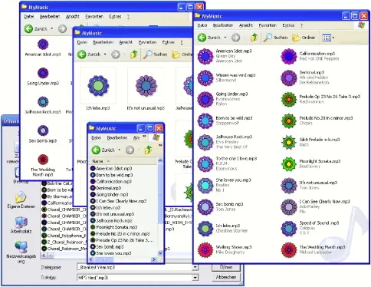
Task: Open Zurück history arrow in thumbnail window
Action: coord(105,54)
